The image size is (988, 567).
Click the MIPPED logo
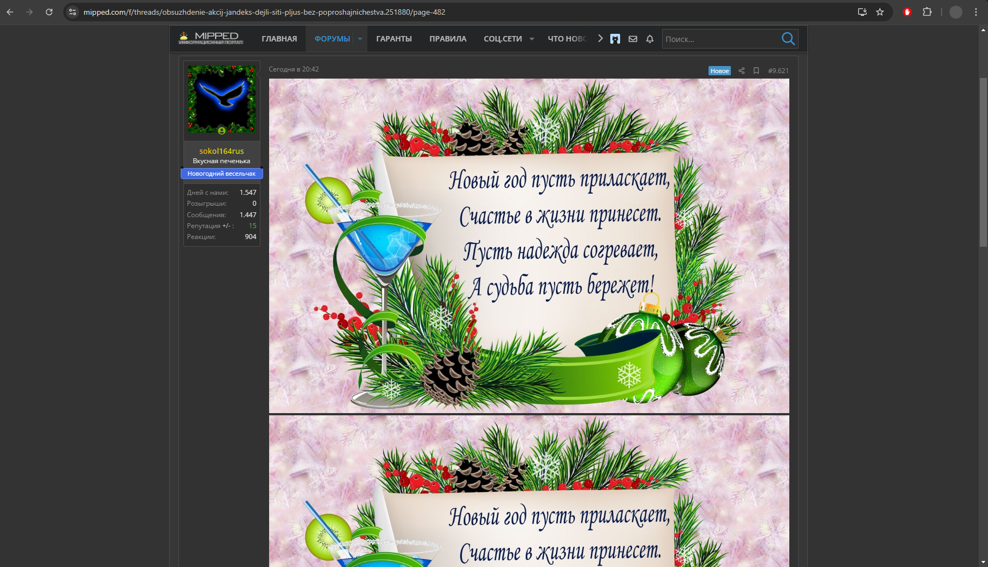211,38
